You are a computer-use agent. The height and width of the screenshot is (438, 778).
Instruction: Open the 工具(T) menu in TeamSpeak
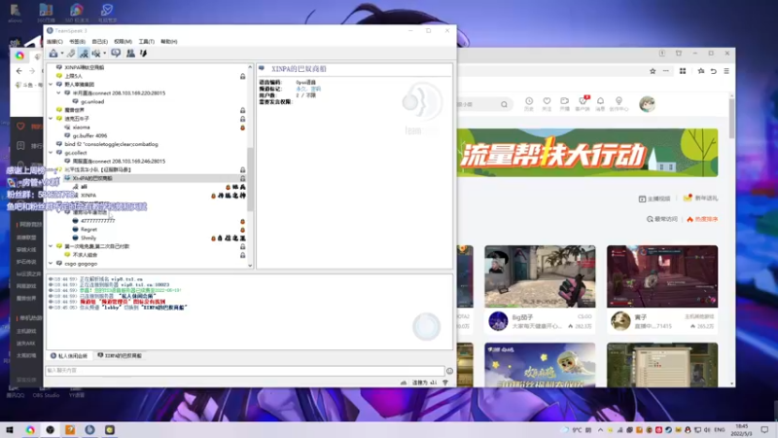click(146, 42)
